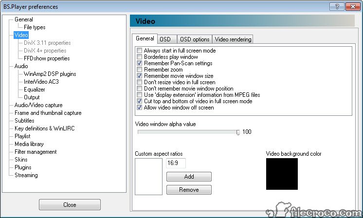Image resolution: width=363 pixels, height=218 pixels.
Task: Toggle Borderless play window checkbox
Action: click(139, 57)
